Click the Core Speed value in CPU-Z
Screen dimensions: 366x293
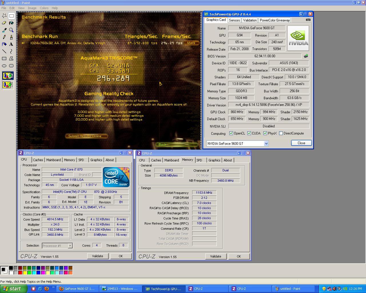click(55, 219)
